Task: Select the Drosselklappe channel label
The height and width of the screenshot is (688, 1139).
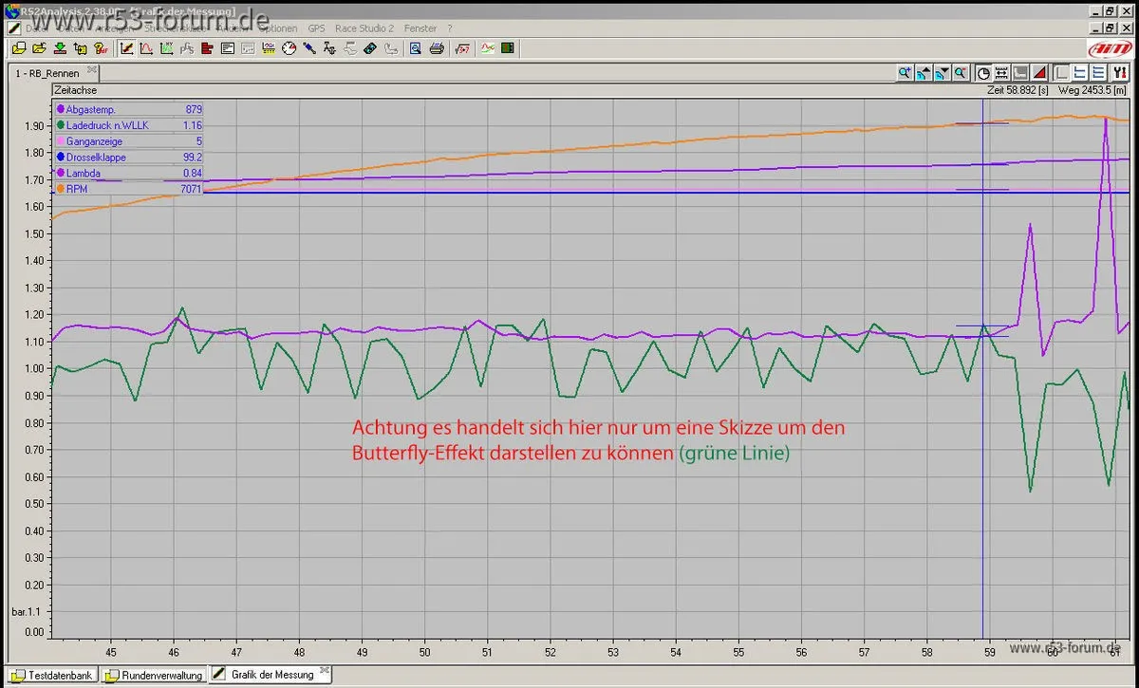Action: tap(96, 158)
